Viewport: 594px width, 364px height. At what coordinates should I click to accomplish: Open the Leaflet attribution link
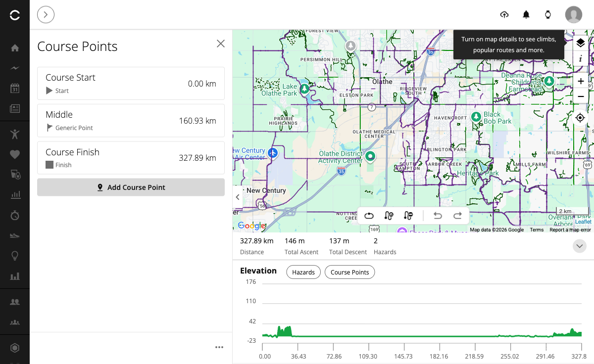point(583,222)
